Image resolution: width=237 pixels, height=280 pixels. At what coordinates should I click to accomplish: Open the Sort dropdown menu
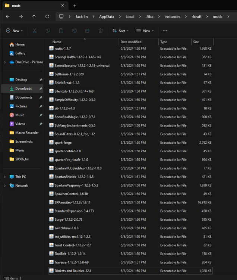click(x=120, y=31)
